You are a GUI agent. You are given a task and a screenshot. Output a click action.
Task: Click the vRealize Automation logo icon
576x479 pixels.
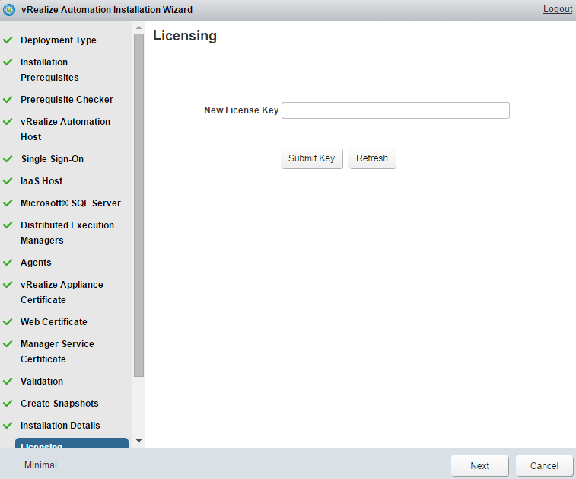click(10, 10)
